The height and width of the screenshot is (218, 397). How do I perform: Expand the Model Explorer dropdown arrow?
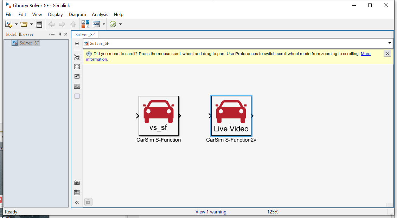pos(104,24)
